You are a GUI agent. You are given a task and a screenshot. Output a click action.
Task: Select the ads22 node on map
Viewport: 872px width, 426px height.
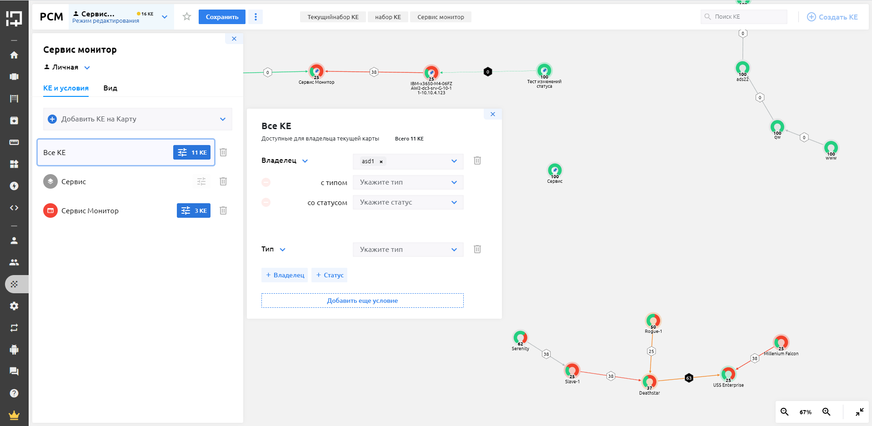(x=742, y=68)
